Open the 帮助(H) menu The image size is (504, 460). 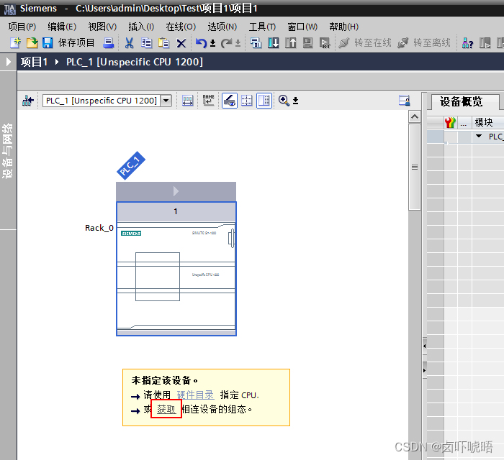click(x=343, y=27)
